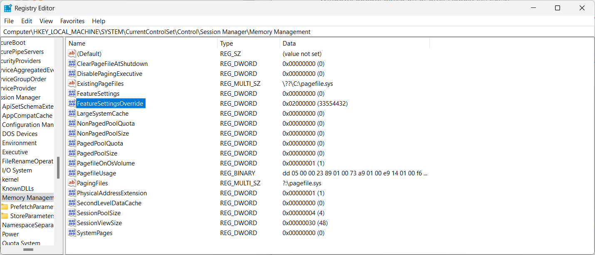595x255 pixels.
Task: Select the KnownDLLs key in the tree
Action: tap(18, 189)
